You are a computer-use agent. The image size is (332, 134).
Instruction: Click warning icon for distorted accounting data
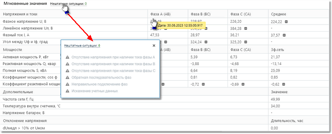pos(68,91)
